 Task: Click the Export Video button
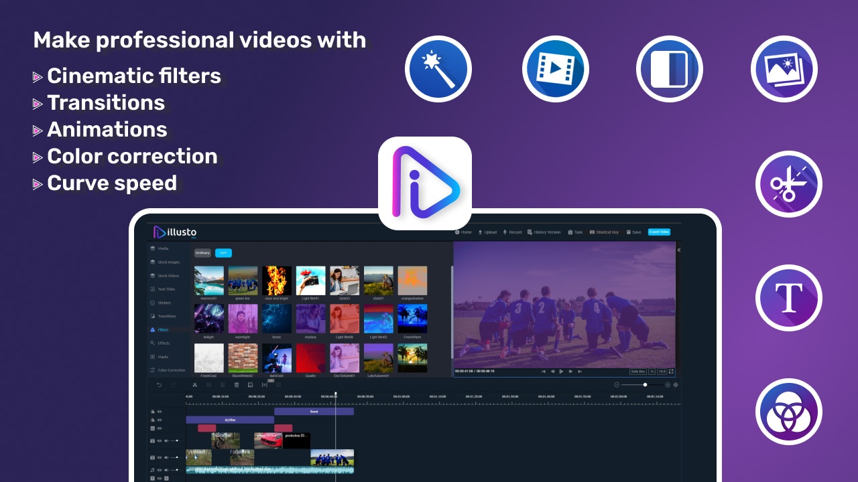[x=659, y=232]
